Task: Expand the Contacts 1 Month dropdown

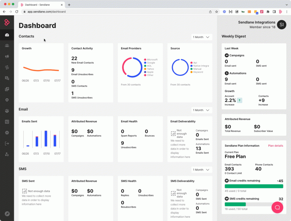Action: click(202, 37)
